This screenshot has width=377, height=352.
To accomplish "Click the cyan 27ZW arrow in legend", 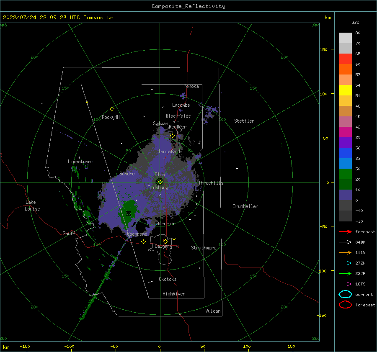I will (x=345, y=263).
